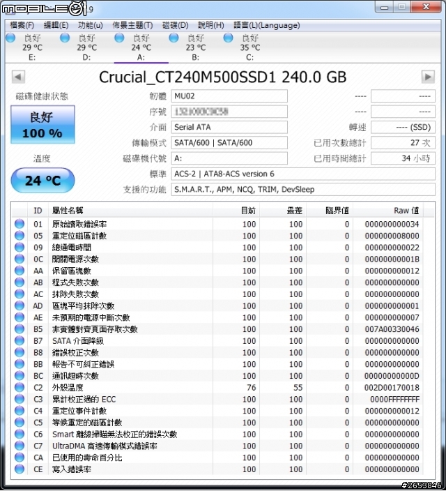
Task: Open the 磁碟(D) menu
Action: 176,25
